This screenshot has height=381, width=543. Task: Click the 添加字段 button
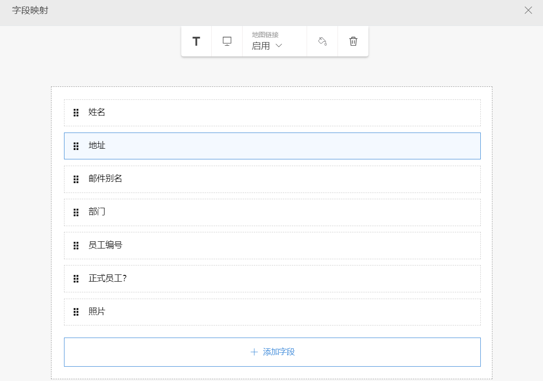[x=272, y=352]
